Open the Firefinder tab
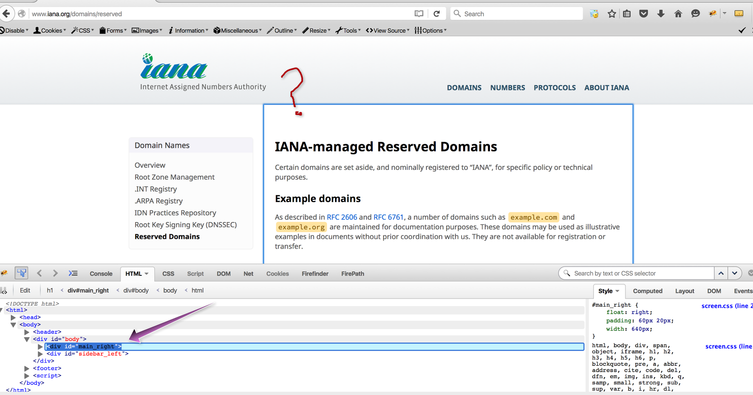753x395 pixels. point(315,274)
